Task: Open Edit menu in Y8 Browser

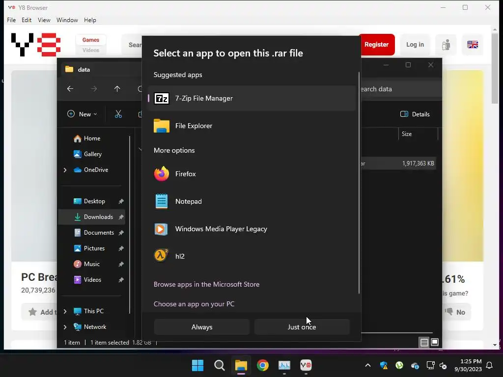Action: [x=27, y=20]
